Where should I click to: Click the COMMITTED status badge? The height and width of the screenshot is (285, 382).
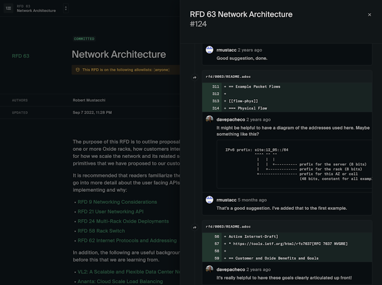click(85, 39)
